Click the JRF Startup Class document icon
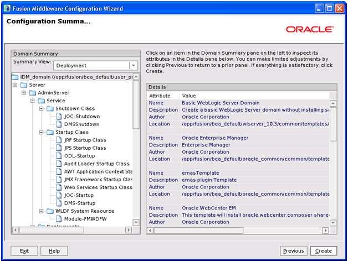The height and width of the screenshot is (262, 348). (59, 140)
